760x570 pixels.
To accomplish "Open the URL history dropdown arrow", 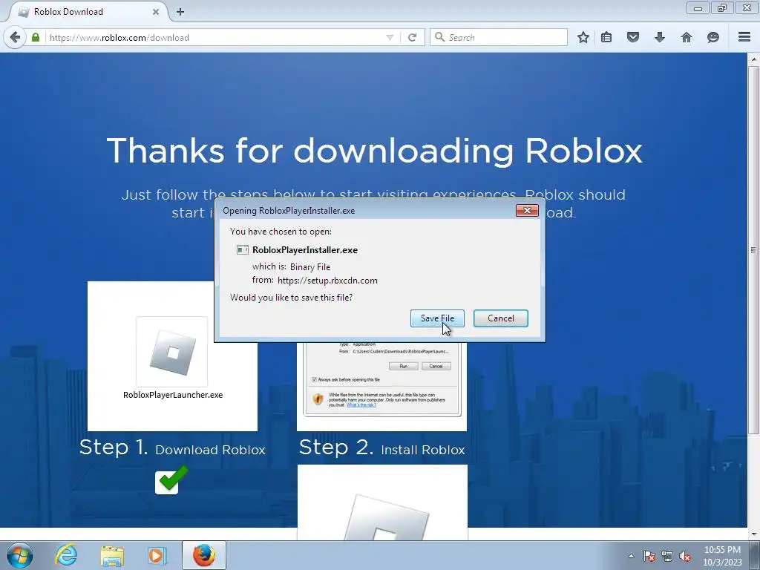I will 390,37.
